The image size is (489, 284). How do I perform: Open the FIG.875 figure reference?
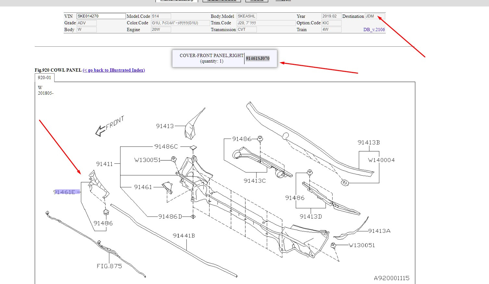(109, 266)
